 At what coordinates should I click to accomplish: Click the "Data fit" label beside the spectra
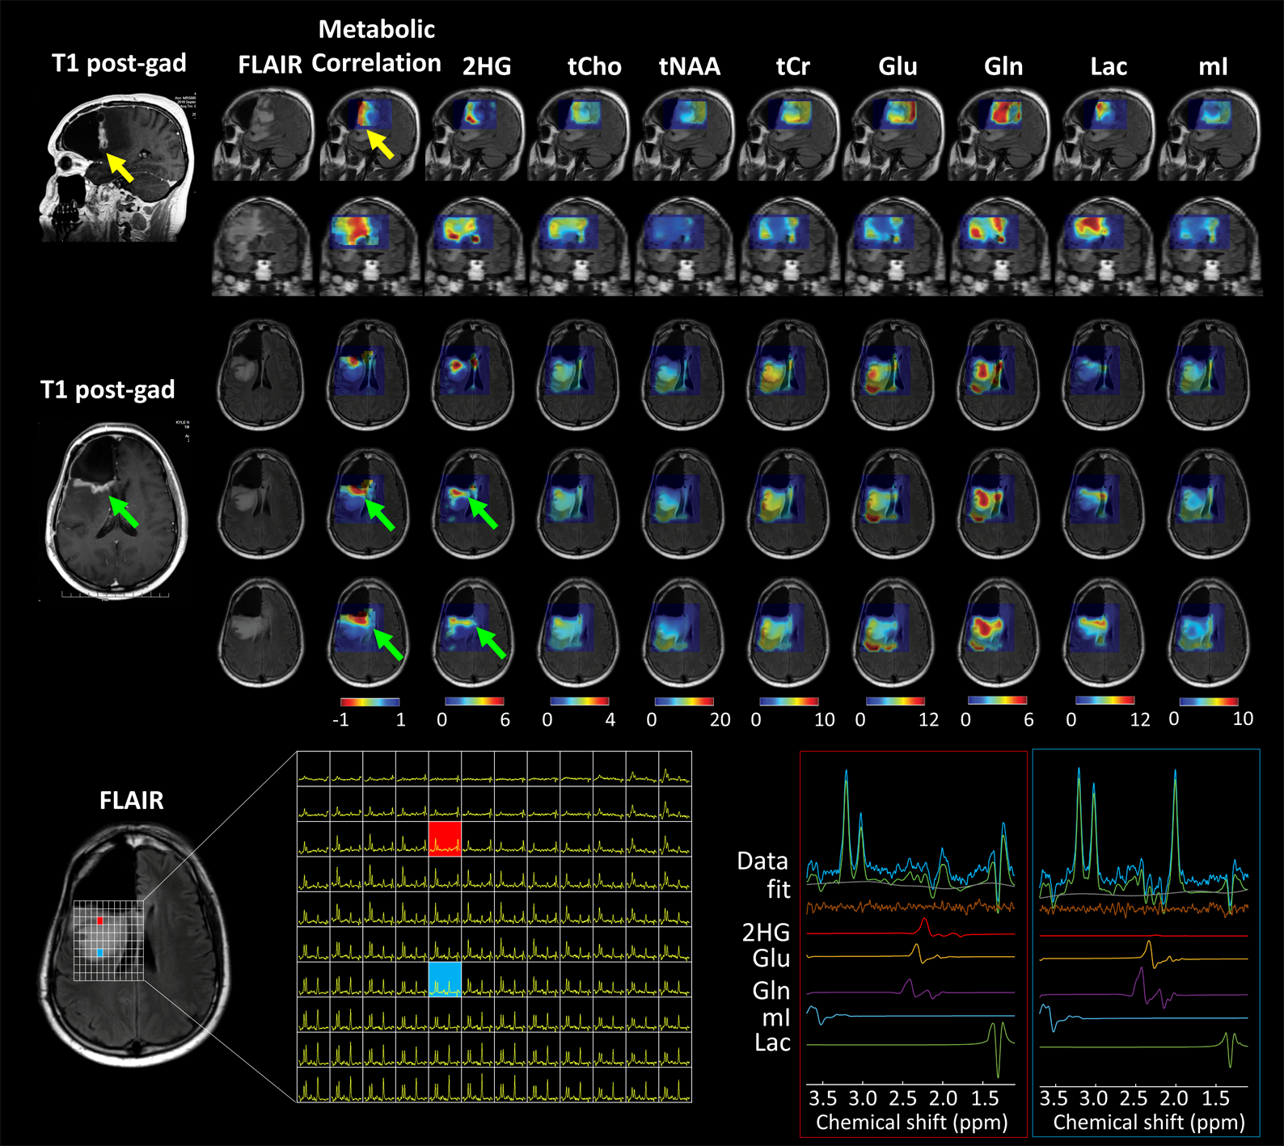[x=763, y=875]
